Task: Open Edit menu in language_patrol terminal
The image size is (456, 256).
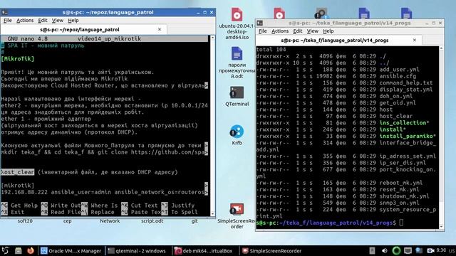Action: click(x=43, y=21)
